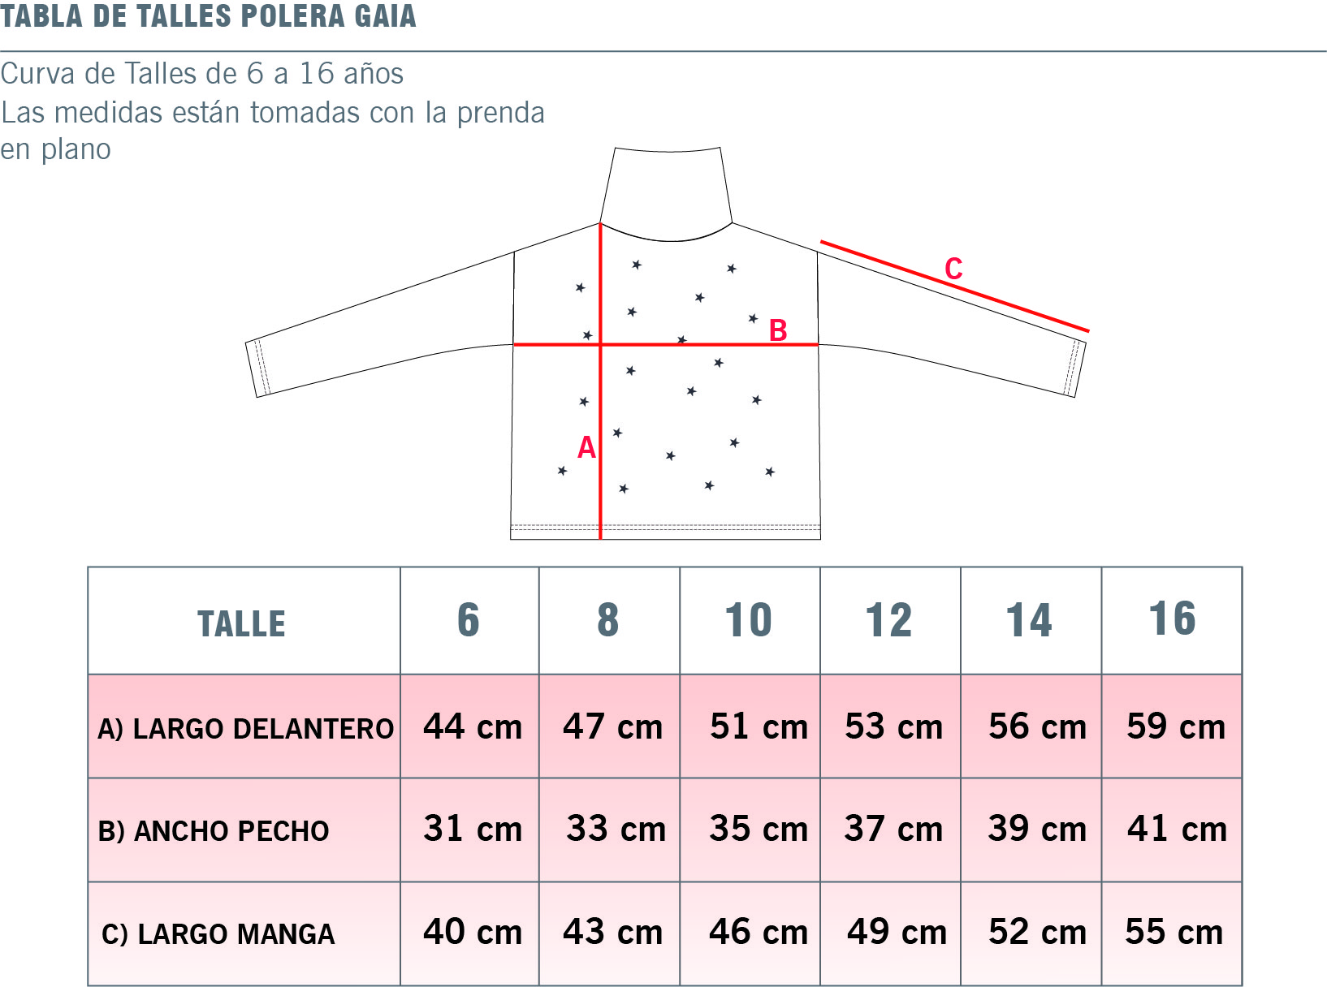Click the B) ANCHO PECHO row label

click(x=214, y=830)
